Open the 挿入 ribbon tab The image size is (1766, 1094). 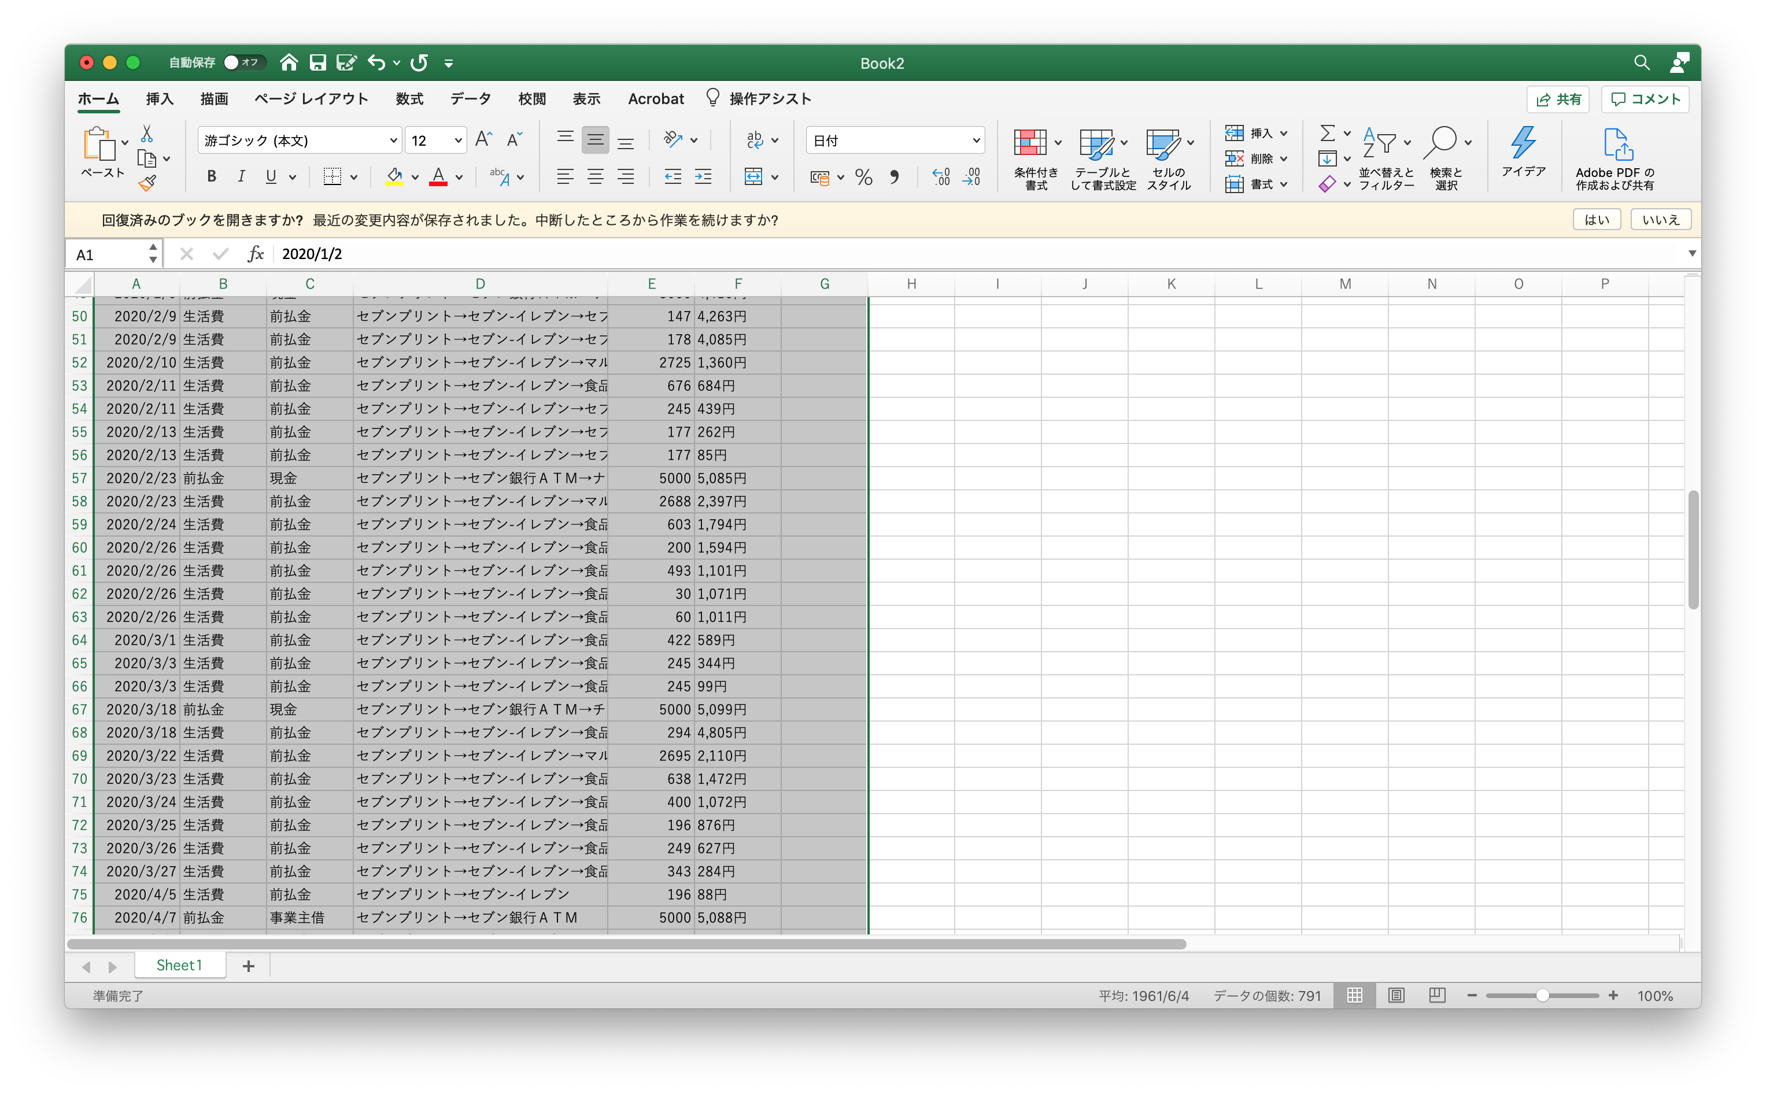tap(160, 99)
